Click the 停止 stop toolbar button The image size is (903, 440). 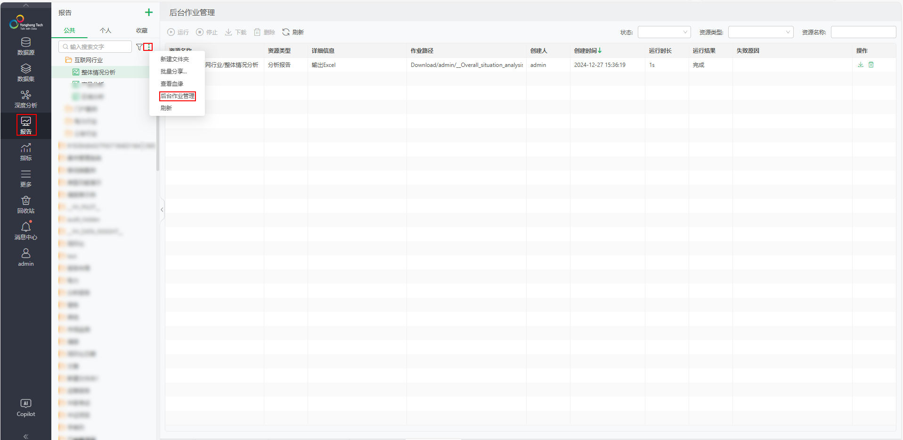pos(207,32)
